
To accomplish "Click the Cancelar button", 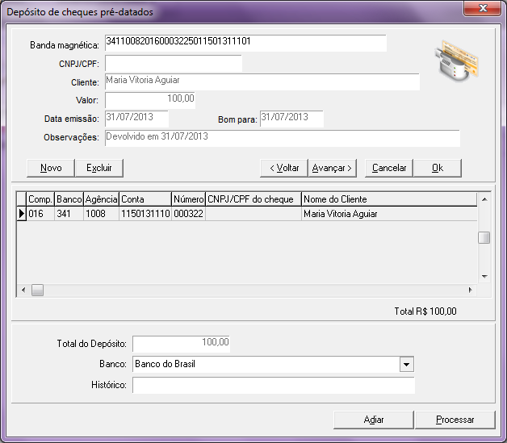I will click(x=389, y=168).
